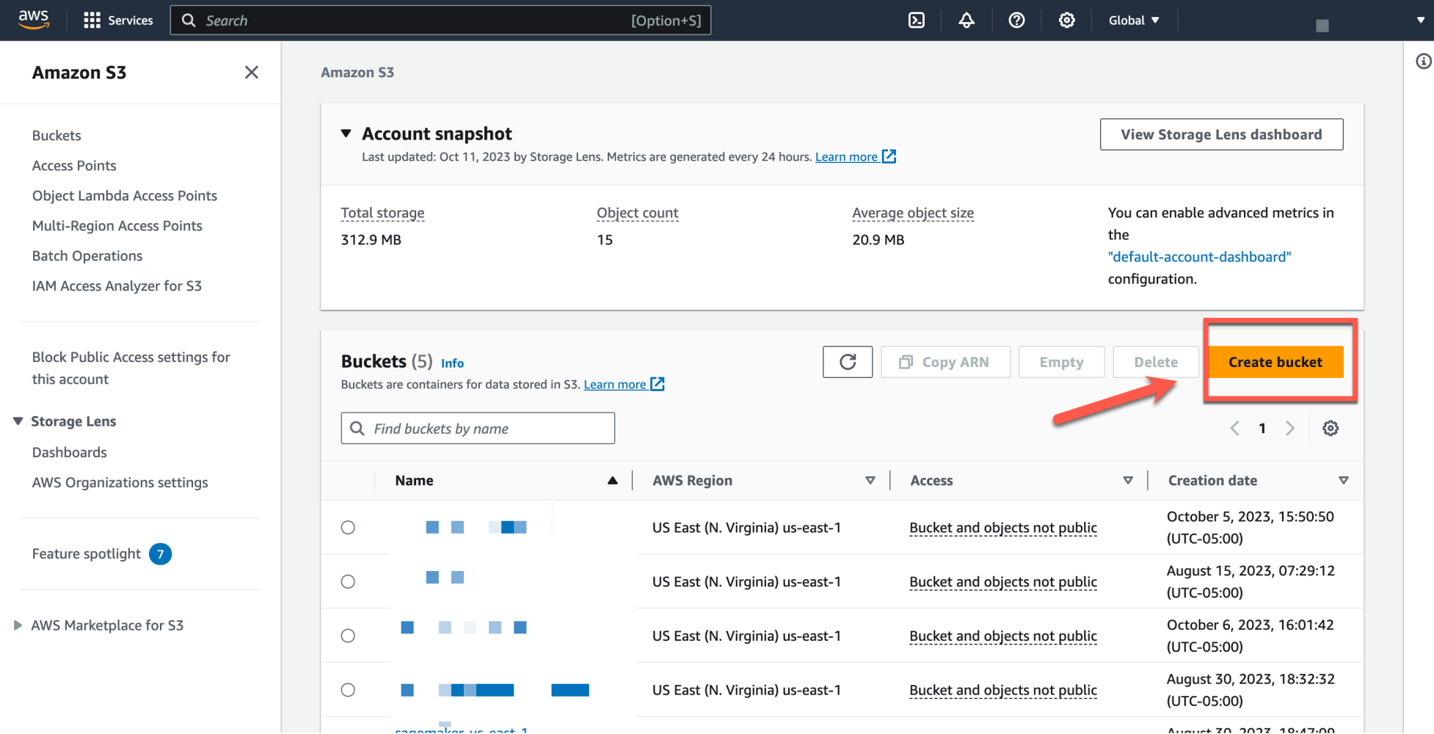Open the notifications bell
Viewport: 1434px width, 734px height.
pos(967,21)
